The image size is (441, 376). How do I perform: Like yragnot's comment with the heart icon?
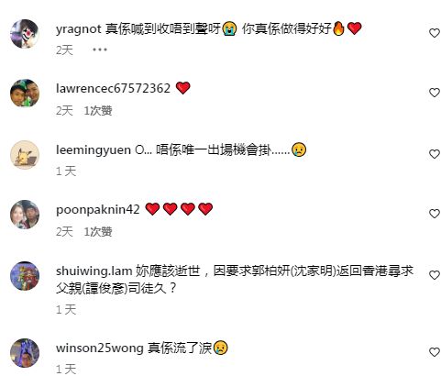click(x=434, y=33)
